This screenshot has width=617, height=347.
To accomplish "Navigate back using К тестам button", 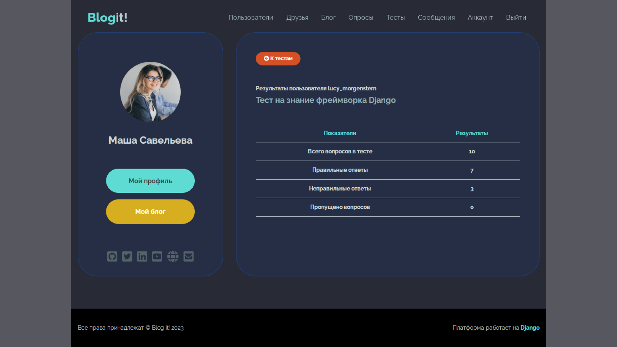I will pos(278,58).
